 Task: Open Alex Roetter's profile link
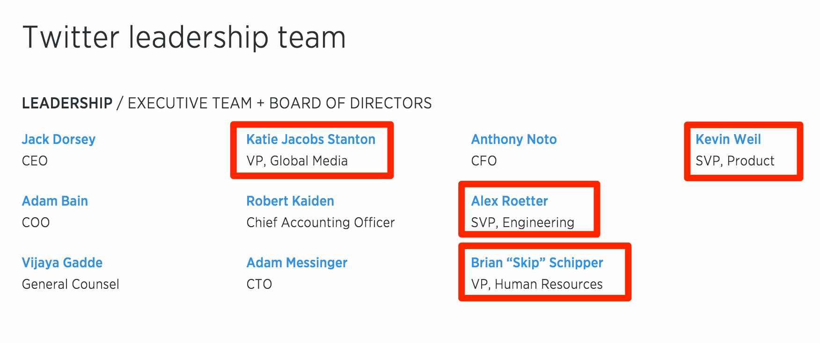point(509,201)
